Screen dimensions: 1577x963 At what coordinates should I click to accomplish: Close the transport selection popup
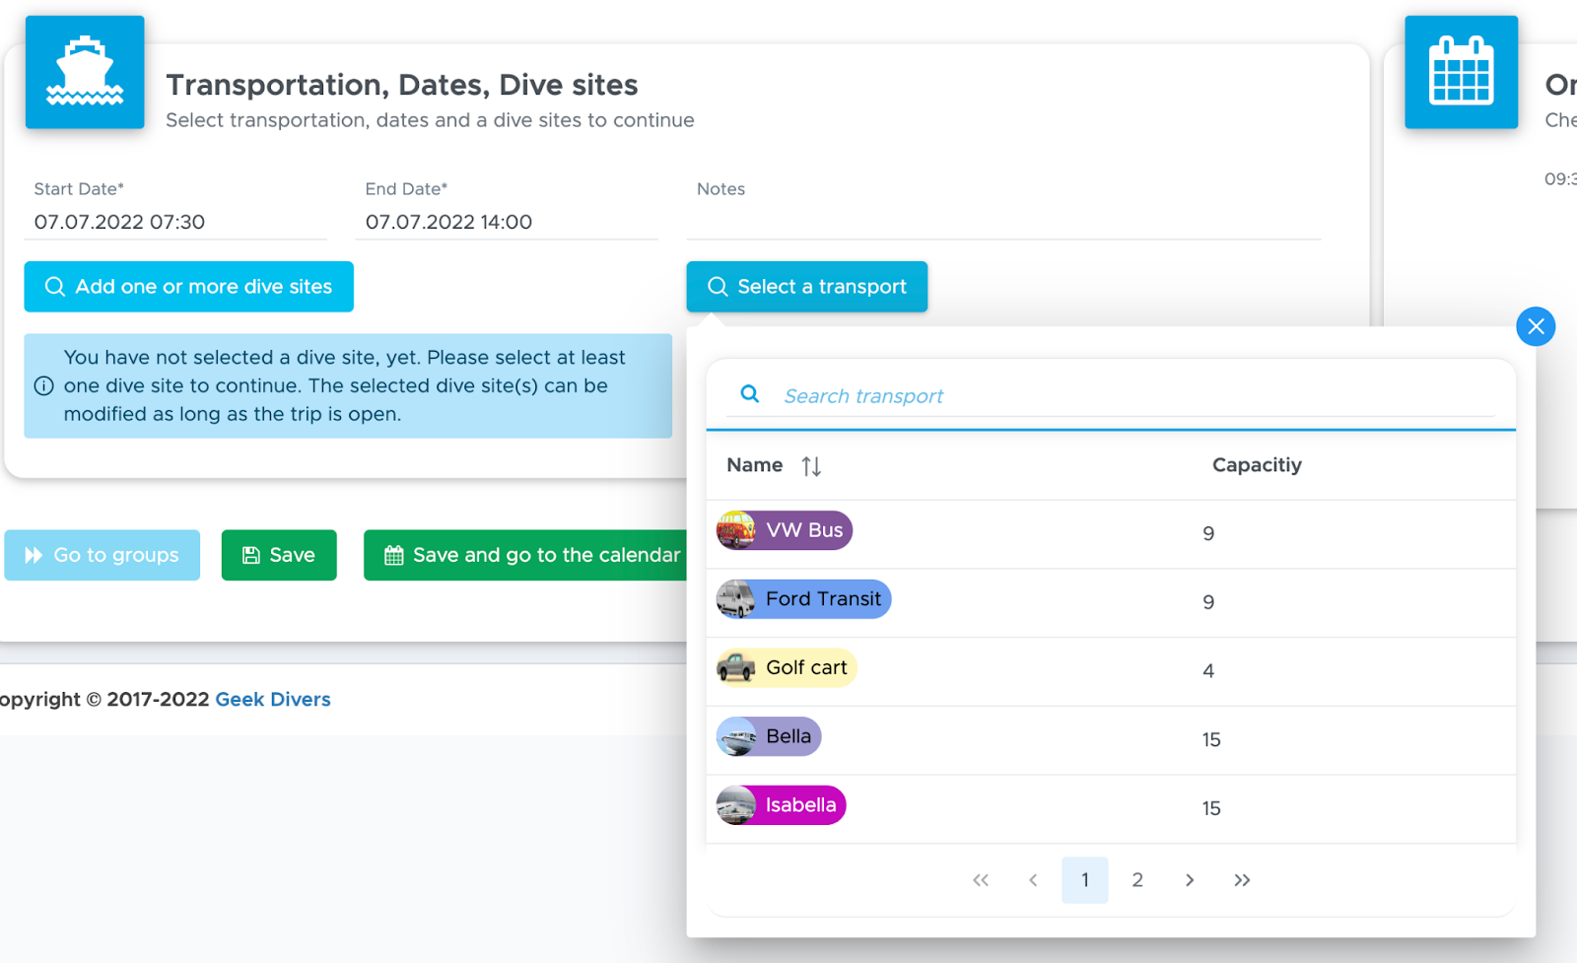coord(1536,326)
